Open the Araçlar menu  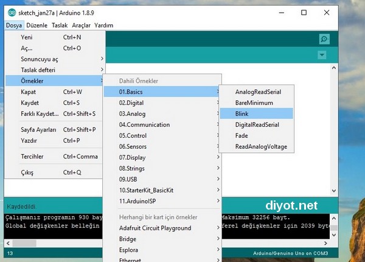coord(81,25)
